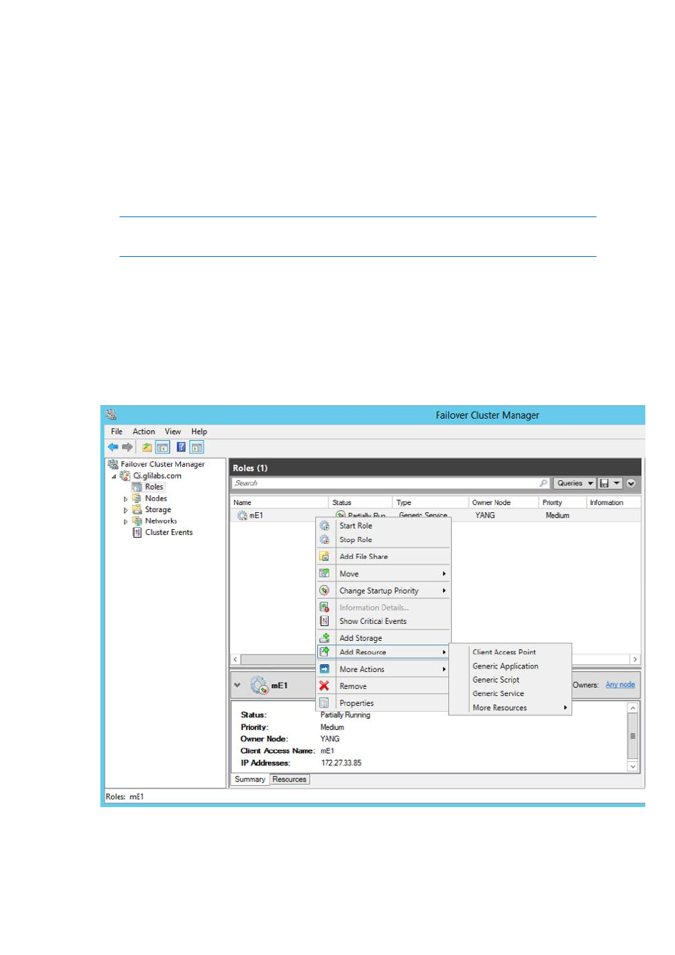Click the Qi.glilabs.com cluster icon
This screenshot has height=955, width=675.
click(125, 475)
